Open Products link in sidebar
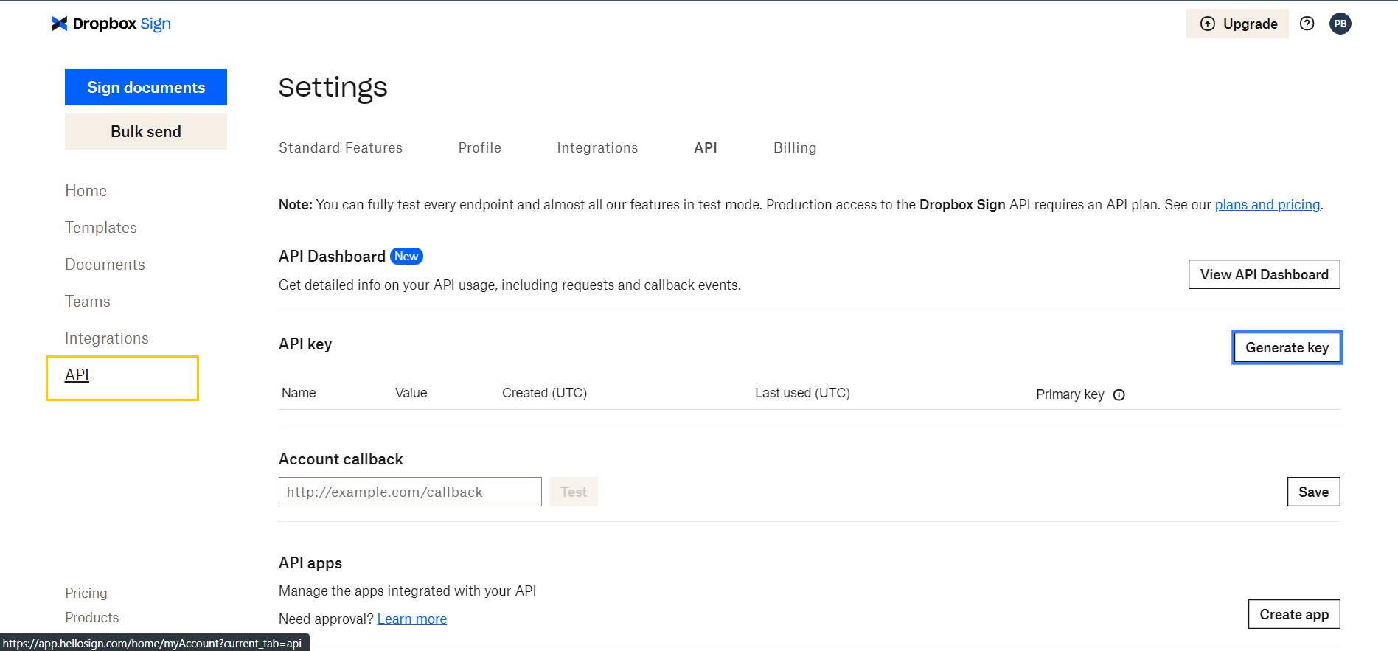 92,617
